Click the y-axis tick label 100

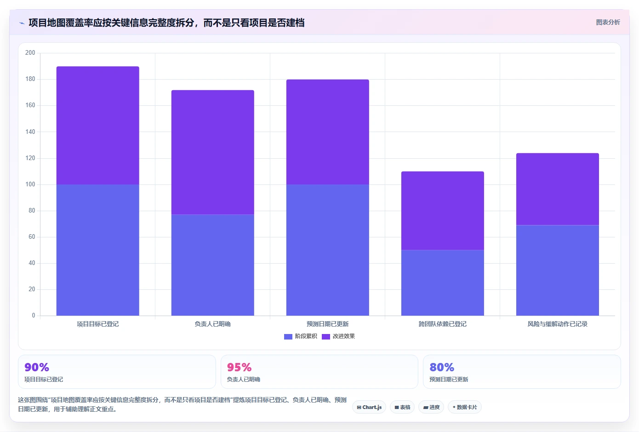[x=30, y=184]
